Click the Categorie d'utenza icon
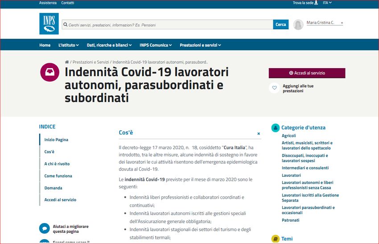 [276, 128]
